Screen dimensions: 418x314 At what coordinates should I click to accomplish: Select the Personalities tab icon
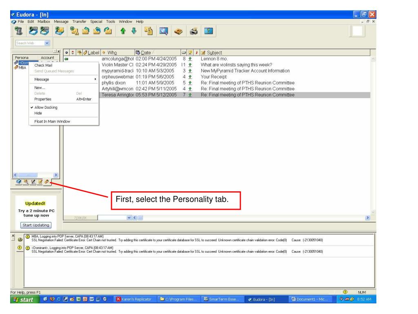pyautogui.click(x=47, y=182)
